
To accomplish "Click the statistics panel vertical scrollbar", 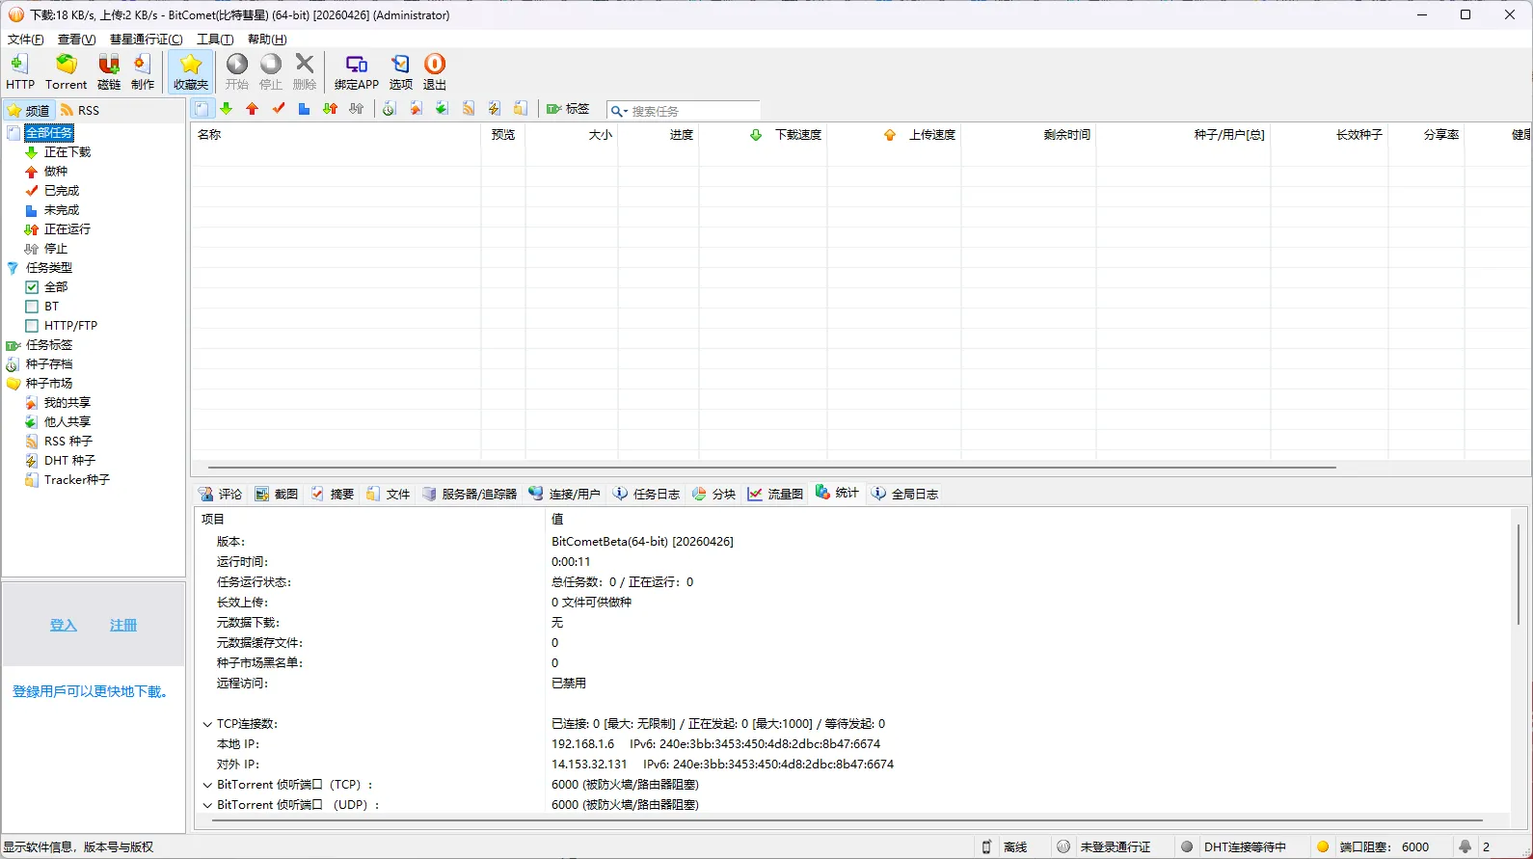I will (1519, 575).
